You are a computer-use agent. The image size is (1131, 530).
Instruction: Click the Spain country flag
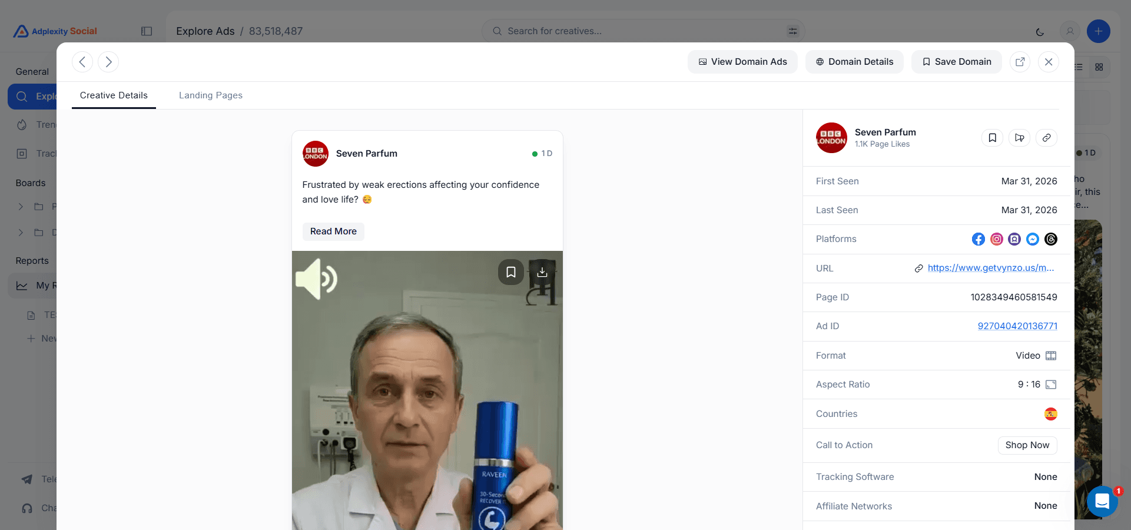[1051, 414]
